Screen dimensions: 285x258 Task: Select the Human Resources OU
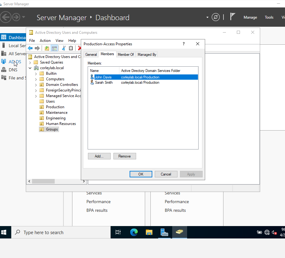pos(61,124)
